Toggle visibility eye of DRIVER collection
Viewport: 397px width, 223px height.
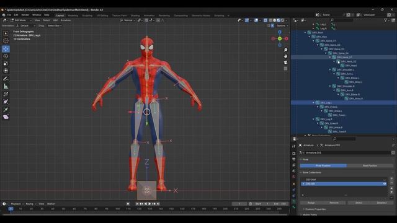[x=385, y=184]
